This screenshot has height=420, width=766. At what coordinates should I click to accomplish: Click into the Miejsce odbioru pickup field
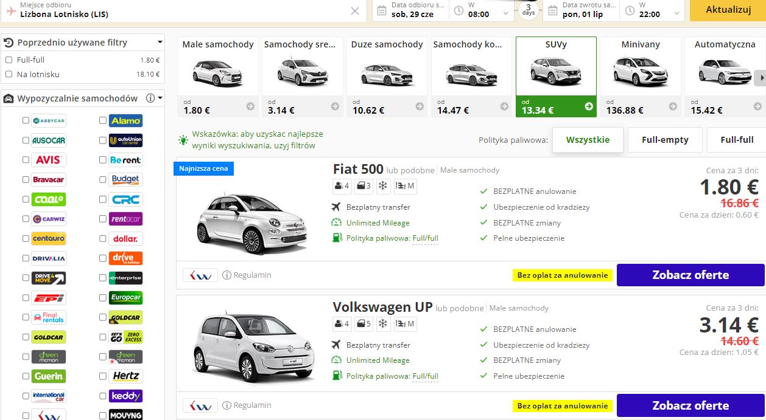pyautogui.click(x=183, y=10)
